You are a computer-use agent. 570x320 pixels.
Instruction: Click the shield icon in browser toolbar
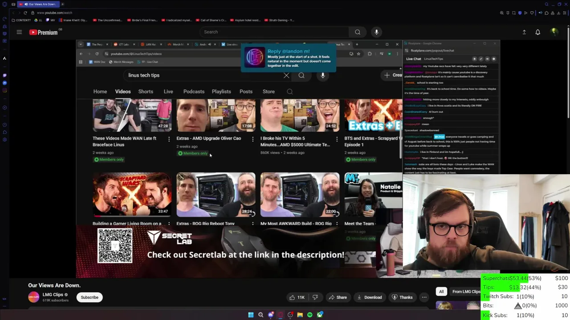click(x=520, y=12)
